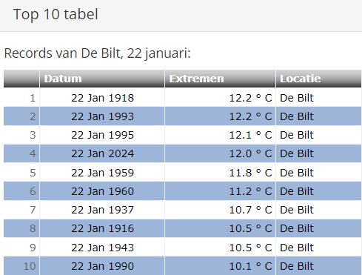Select the 22 Jan 1916 date cell
This screenshot has width=362, height=275.
(102, 228)
